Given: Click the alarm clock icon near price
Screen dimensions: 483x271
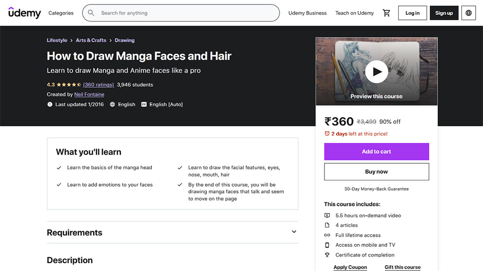Looking at the screenshot, I should click(x=327, y=134).
